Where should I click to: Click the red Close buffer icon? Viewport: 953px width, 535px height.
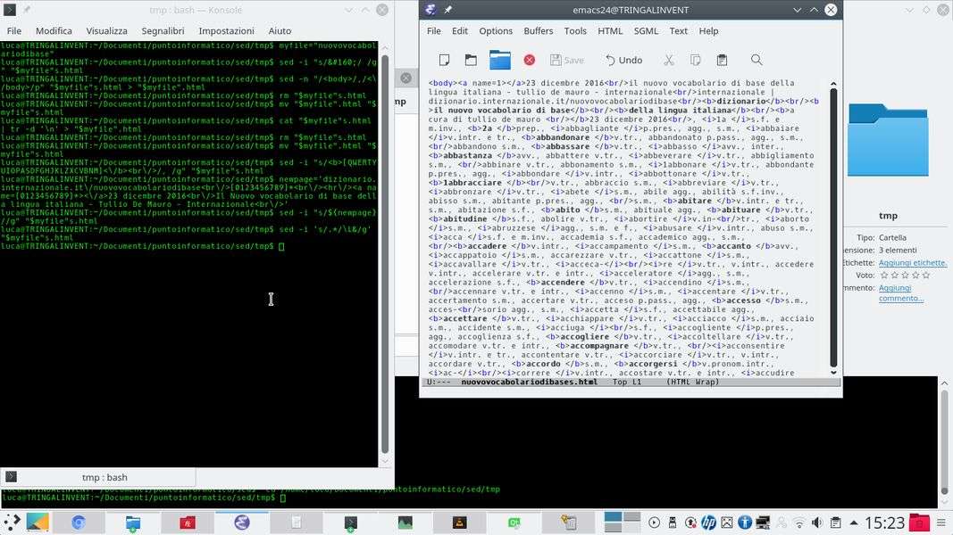(x=529, y=61)
